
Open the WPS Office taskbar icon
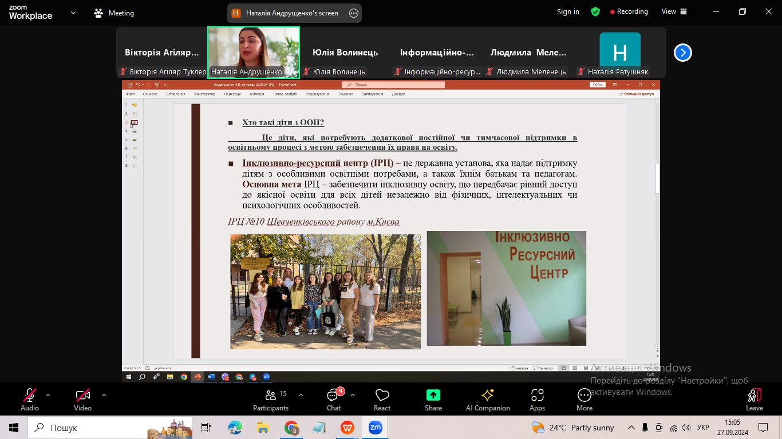point(347,428)
